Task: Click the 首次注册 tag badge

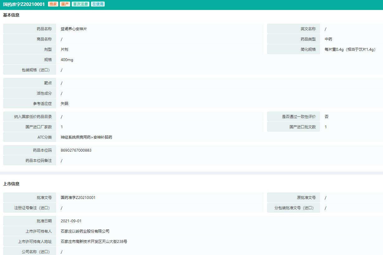Action: point(80,4)
